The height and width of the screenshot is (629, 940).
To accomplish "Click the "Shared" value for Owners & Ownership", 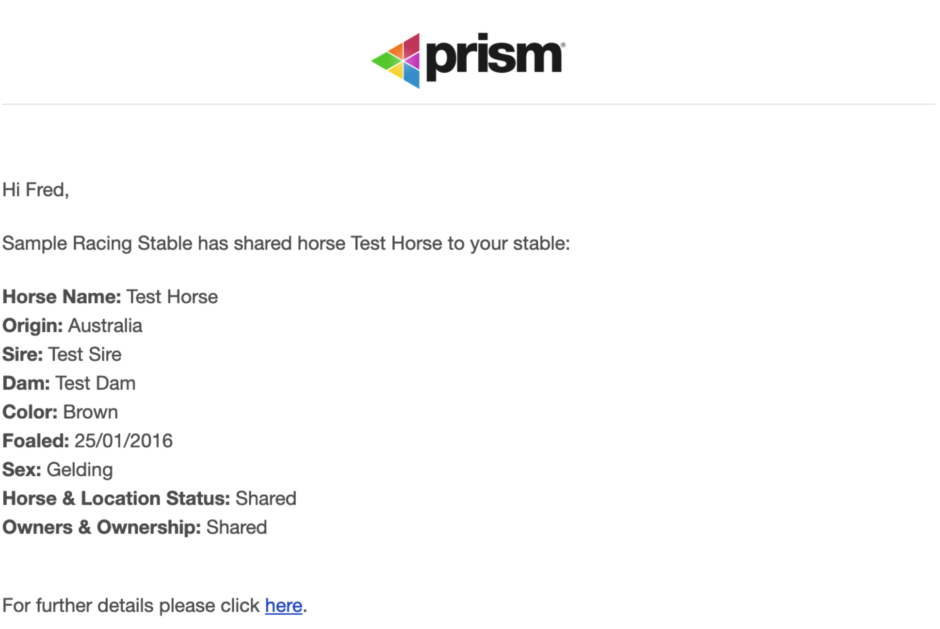I will tap(237, 527).
